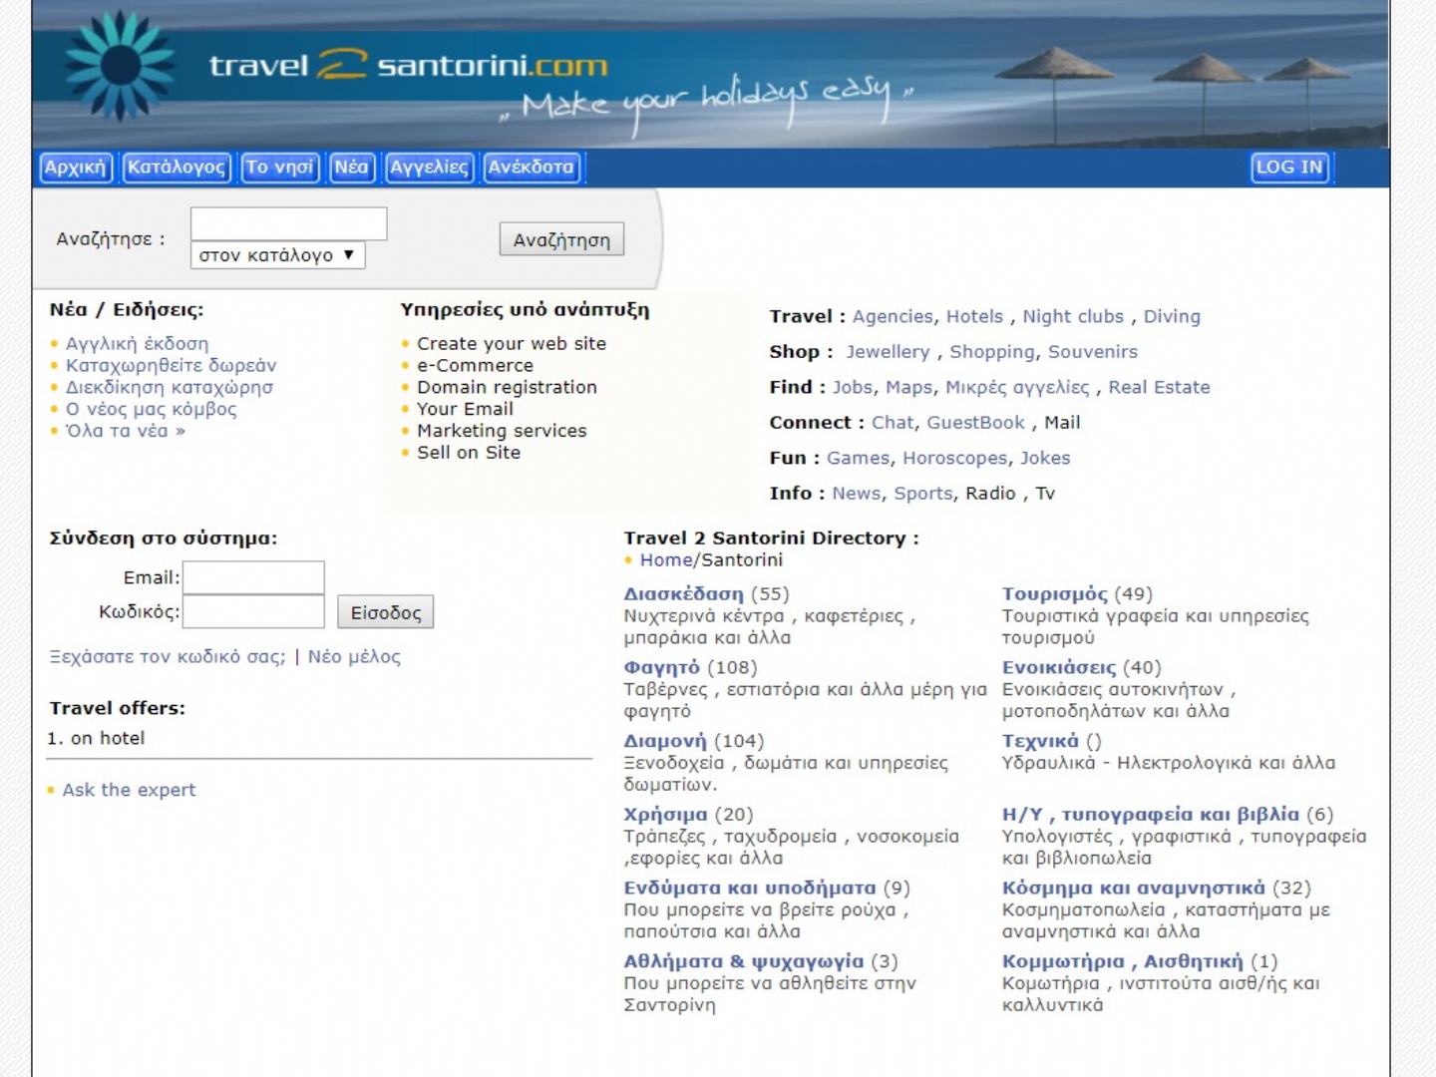Focus the Αναζήτησε search text field
The width and height of the screenshot is (1436, 1077).
(x=289, y=223)
